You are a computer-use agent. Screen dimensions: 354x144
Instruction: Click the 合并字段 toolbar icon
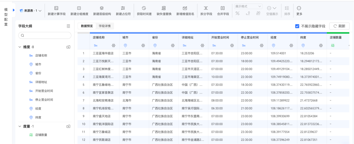tap(223, 8)
